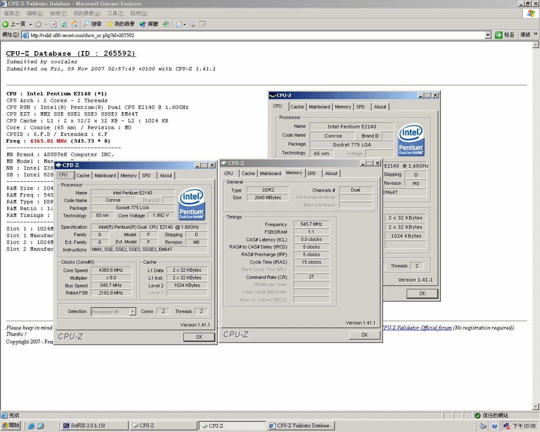The image size is (540, 432).
Task: Open the 我的最愛 (Favorites) menu
Action: (87, 13)
